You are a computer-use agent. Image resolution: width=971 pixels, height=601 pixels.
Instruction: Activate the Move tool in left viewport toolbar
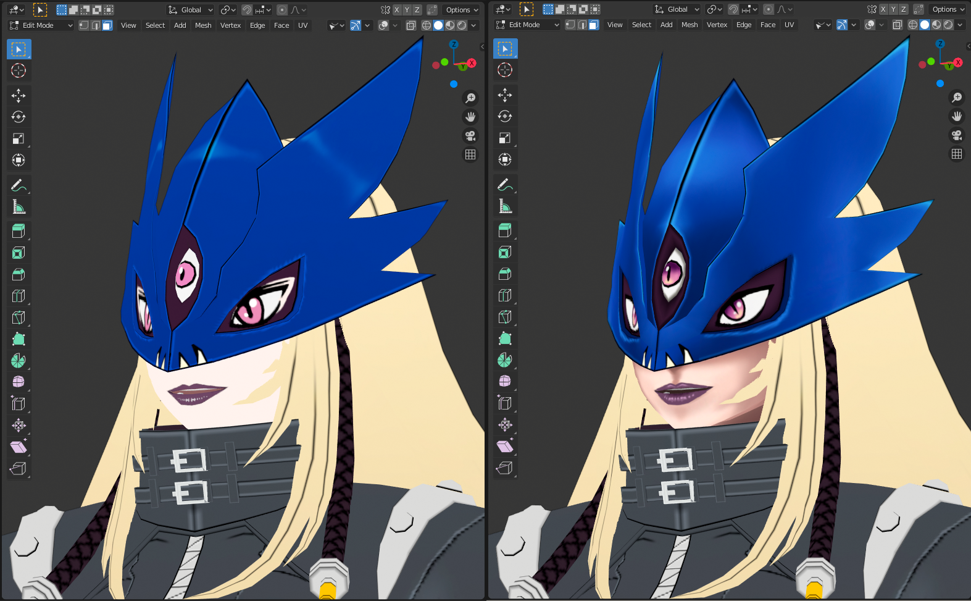[x=19, y=95]
